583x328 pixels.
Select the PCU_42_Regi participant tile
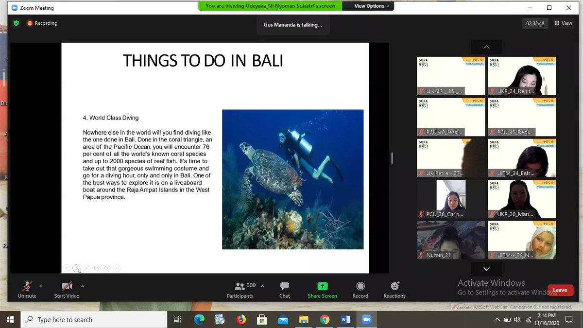coord(522,117)
